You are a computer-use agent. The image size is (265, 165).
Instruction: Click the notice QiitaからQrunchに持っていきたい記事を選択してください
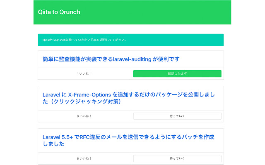coord(131,40)
